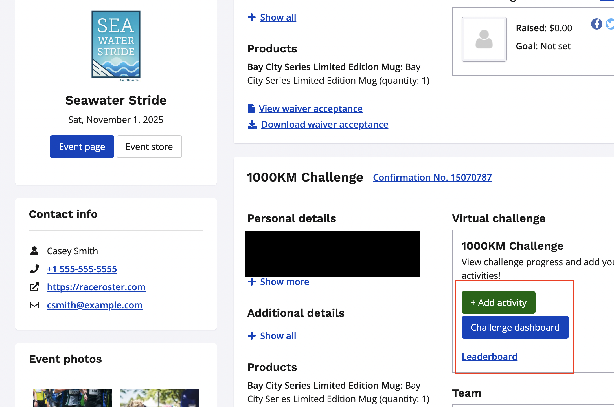Open the Challenge dashboard

pos(515,327)
